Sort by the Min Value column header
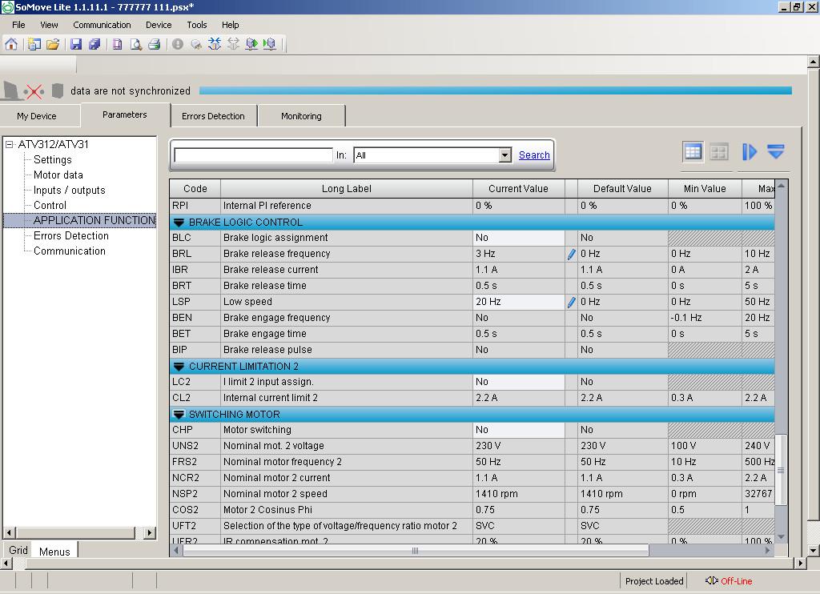Image resolution: width=820 pixels, height=594 pixels. (705, 189)
